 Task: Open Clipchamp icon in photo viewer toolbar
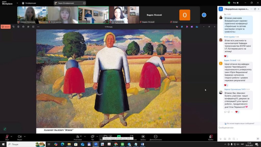coord(192,27)
